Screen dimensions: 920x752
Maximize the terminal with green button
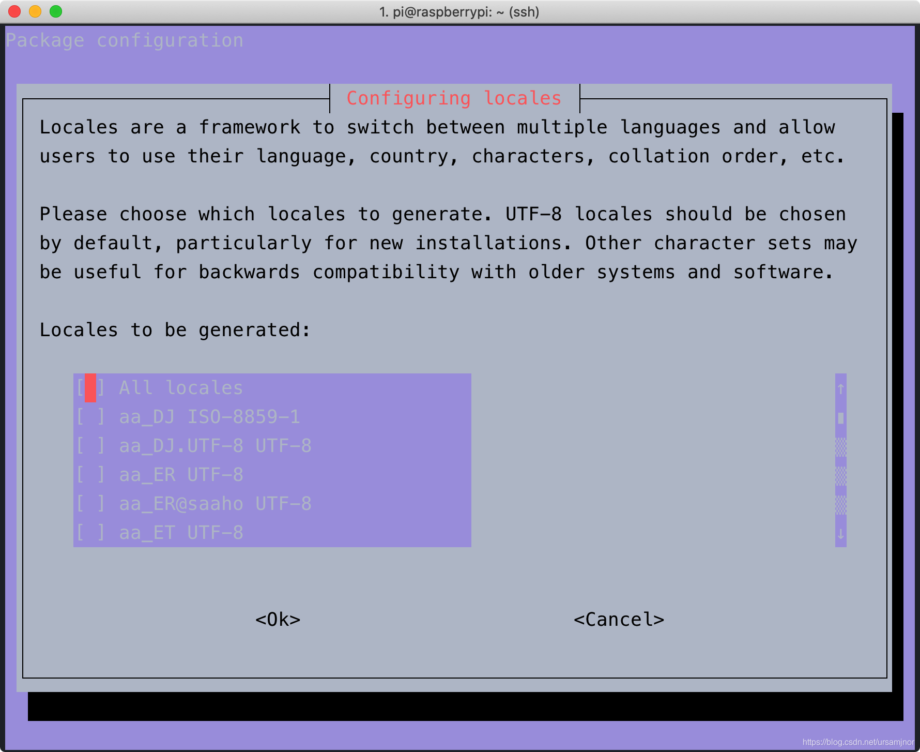coord(56,11)
